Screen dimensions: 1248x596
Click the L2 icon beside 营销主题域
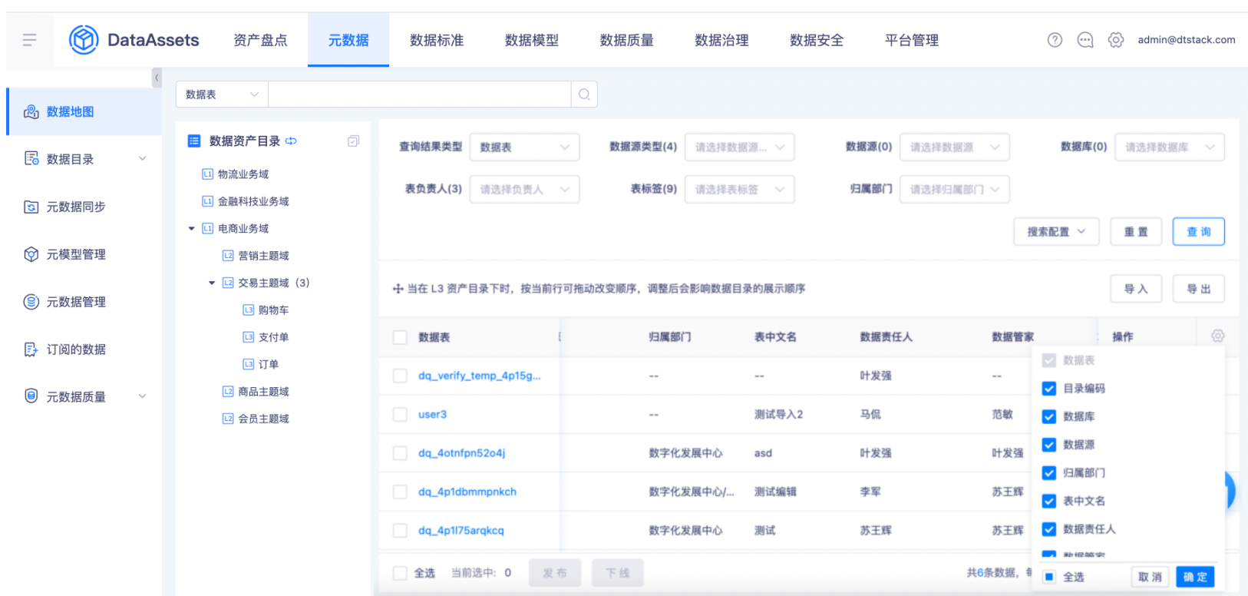click(x=228, y=256)
